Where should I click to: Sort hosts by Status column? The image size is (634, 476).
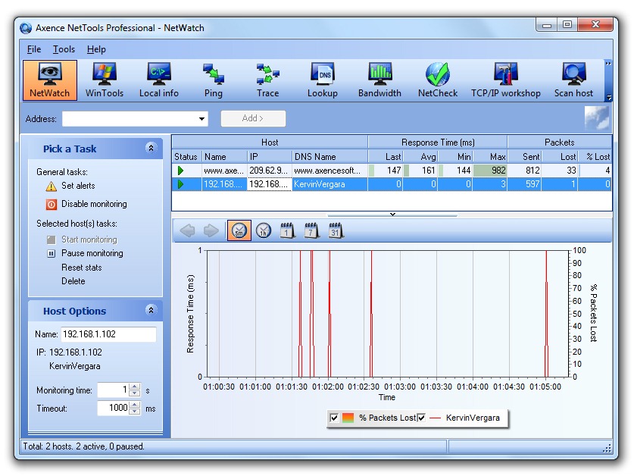[186, 157]
